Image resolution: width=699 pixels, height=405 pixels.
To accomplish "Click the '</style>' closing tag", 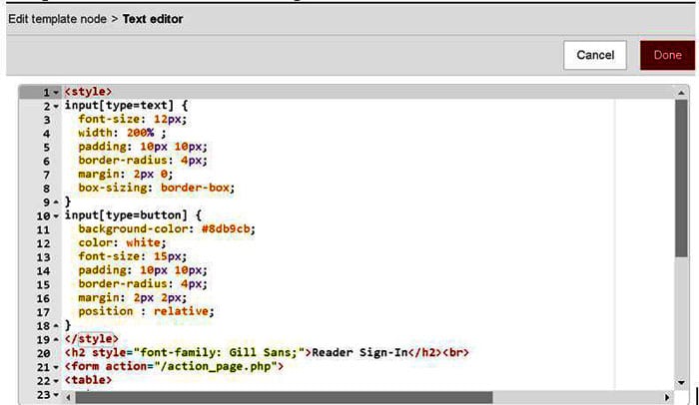I will click(92, 338).
